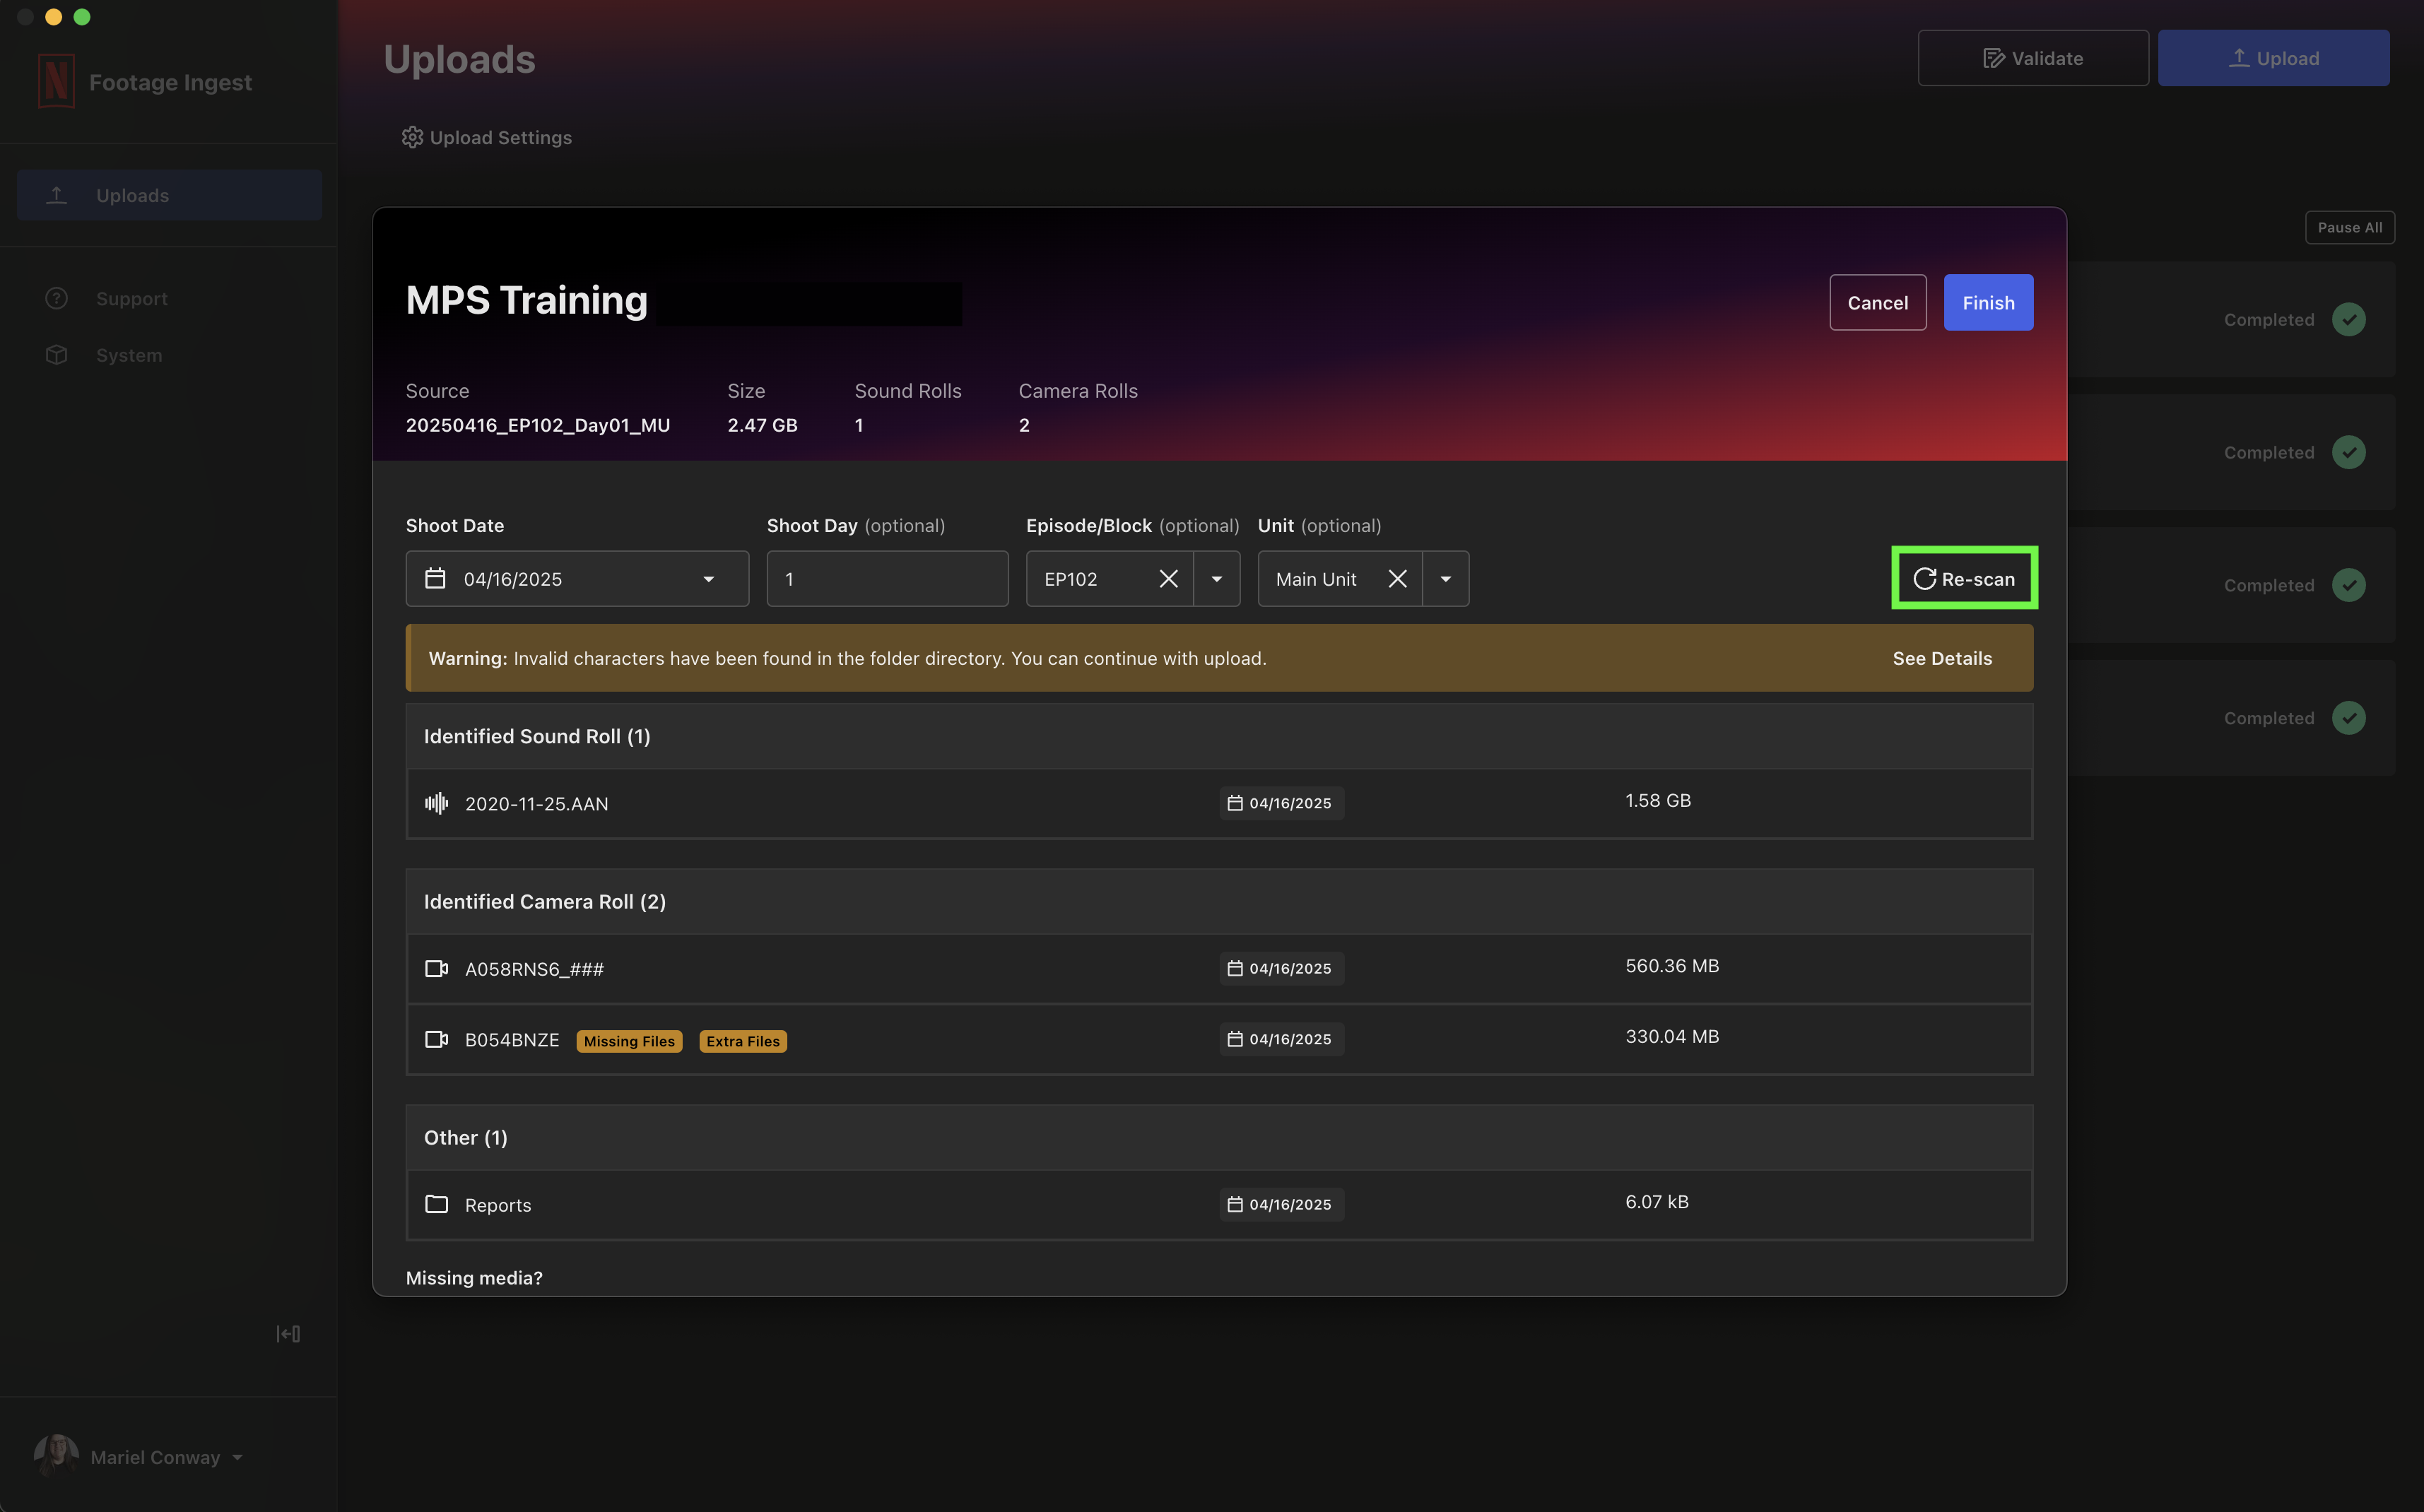Click Finish button
2424x1512 pixels.
click(x=1988, y=302)
